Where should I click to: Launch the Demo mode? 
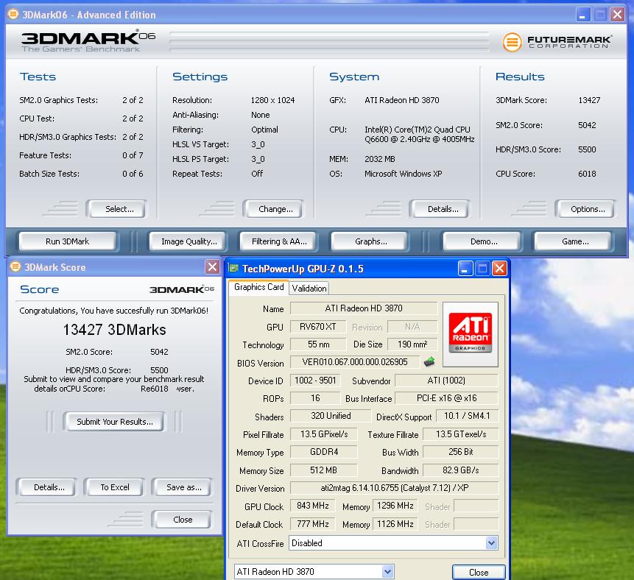482,241
